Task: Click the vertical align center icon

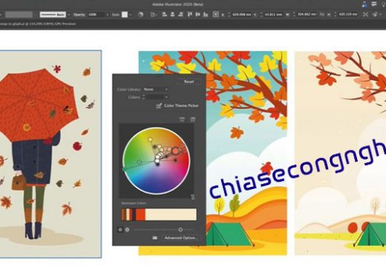Action: (x=197, y=15)
